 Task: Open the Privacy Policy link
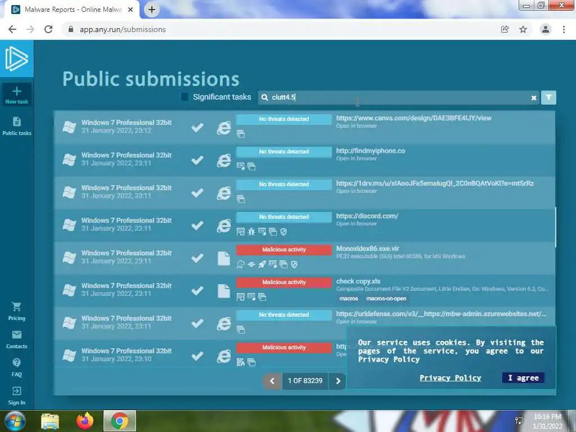pyautogui.click(x=451, y=378)
